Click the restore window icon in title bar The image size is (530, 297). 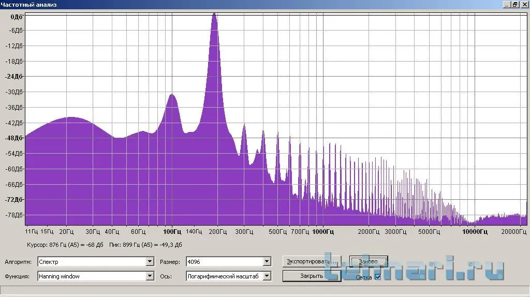pos(515,5)
